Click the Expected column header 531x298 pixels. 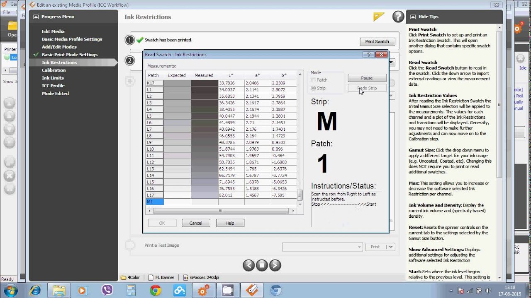(x=177, y=75)
